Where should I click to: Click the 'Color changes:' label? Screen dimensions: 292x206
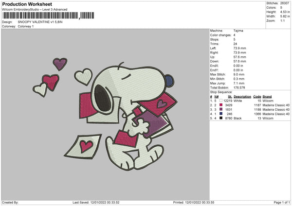click(220, 35)
